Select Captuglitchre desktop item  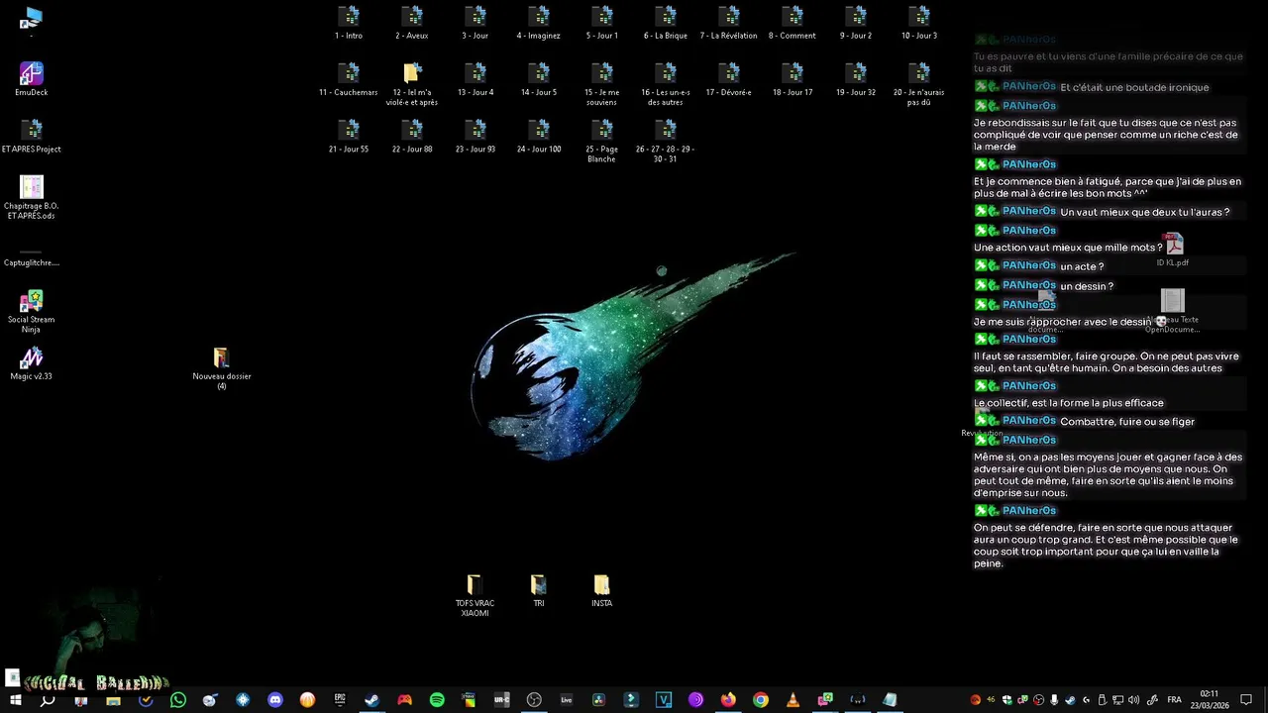(x=32, y=255)
